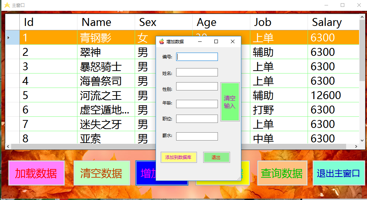367x200 pixels.
Task: Click the horizontal scrollbar left arrow
Action: pyautogui.click(x=8, y=146)
